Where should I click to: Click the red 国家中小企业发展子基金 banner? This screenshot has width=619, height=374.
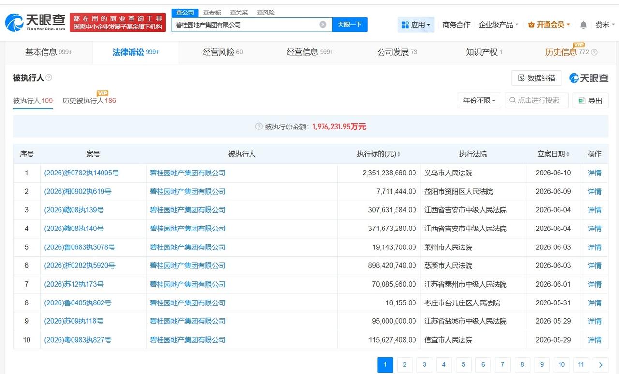(x=118, y=22)
